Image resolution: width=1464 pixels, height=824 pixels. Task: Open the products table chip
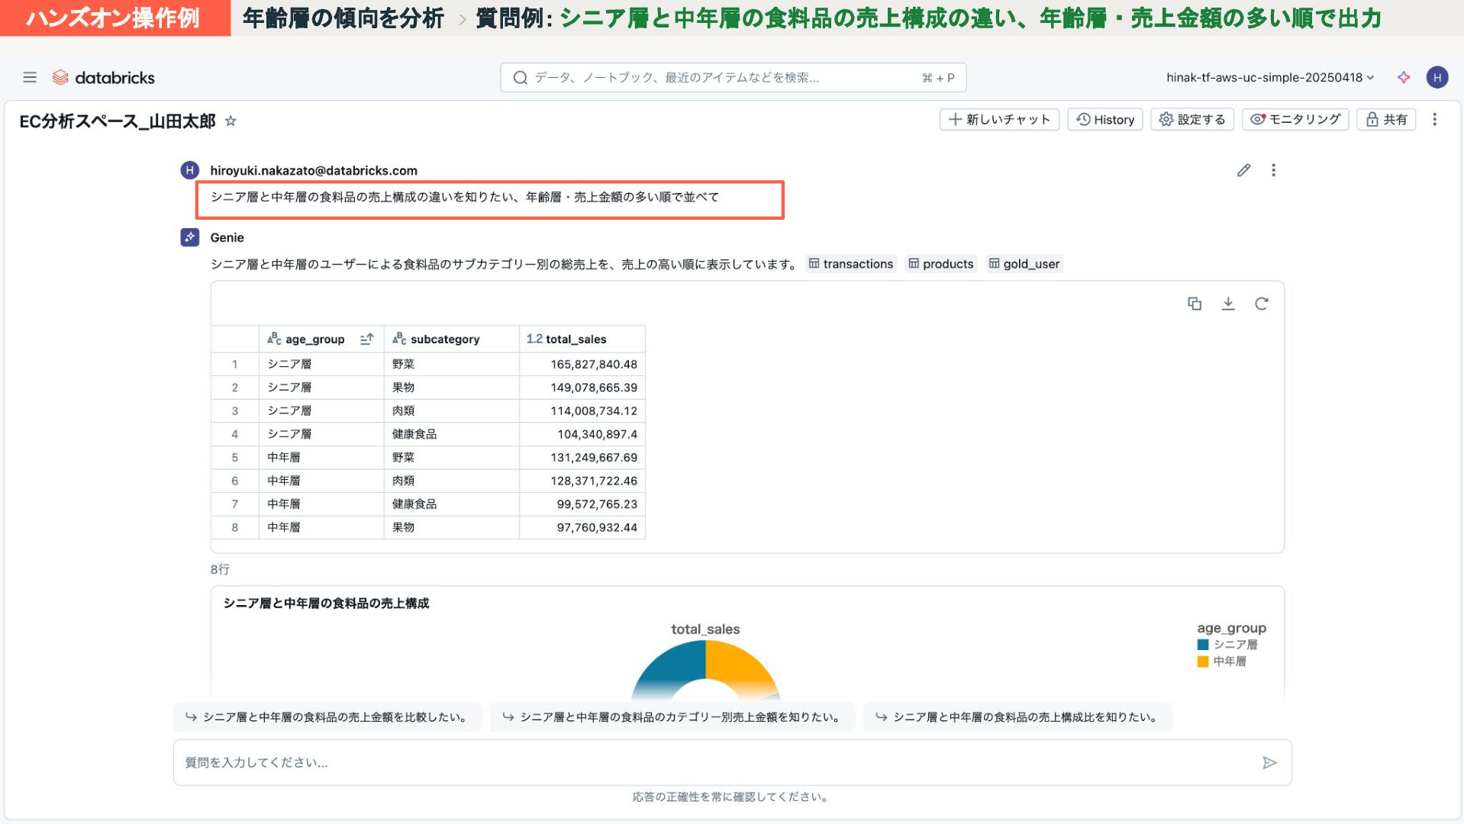pos(940,264)
